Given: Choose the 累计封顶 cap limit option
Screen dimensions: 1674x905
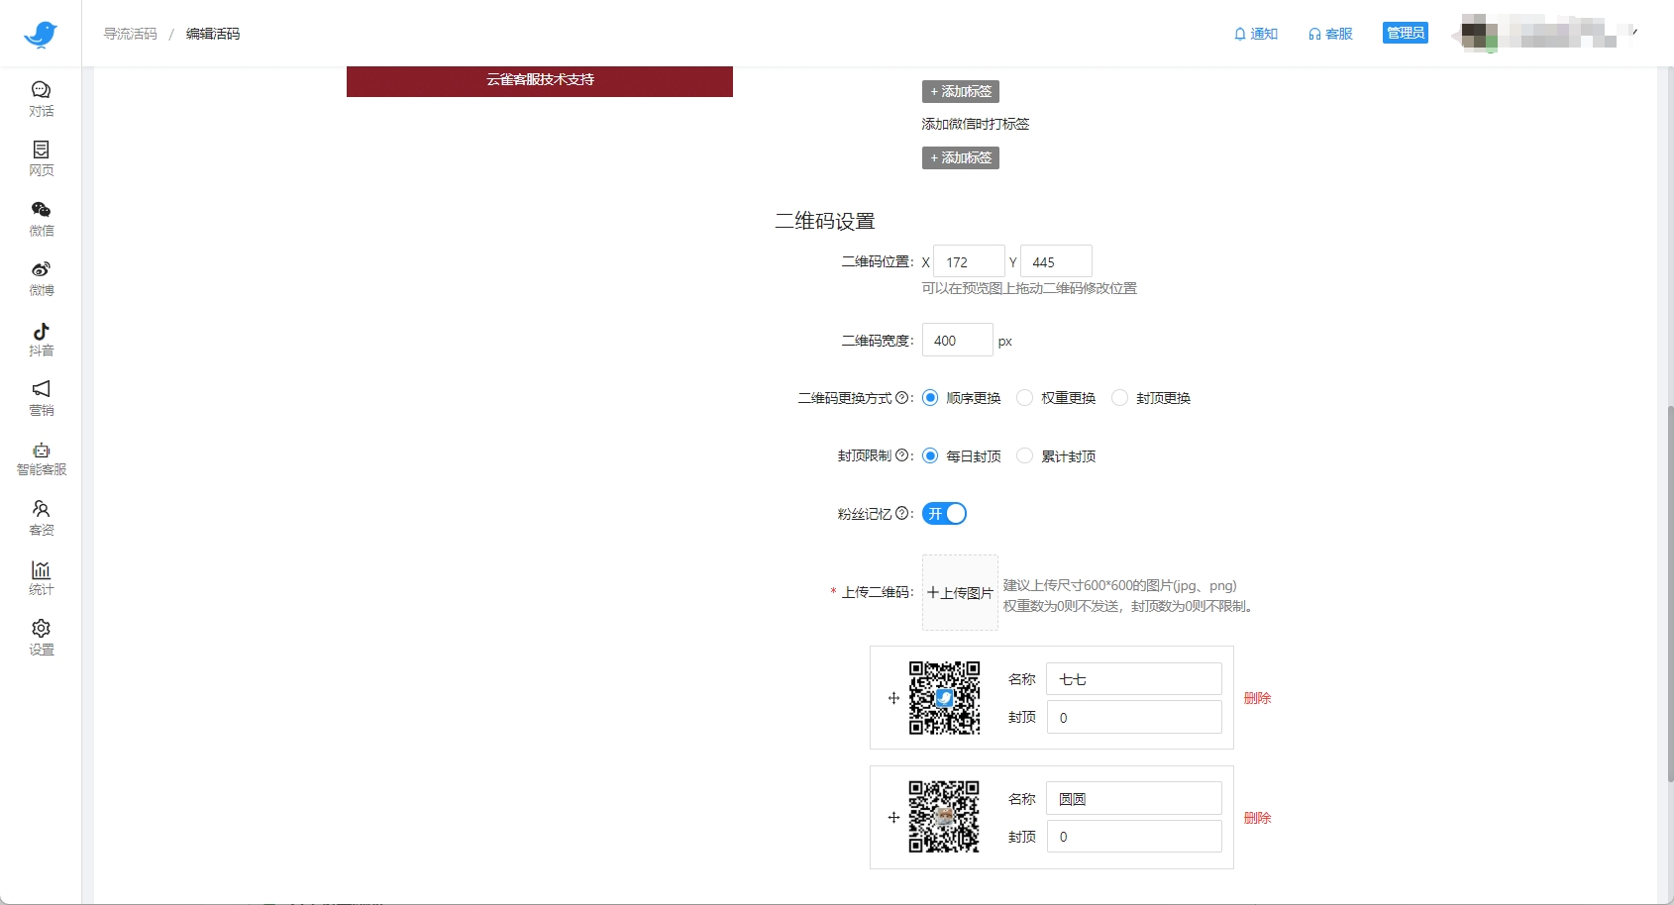Looking at the screenshot, I should [x=1024, y=455].
